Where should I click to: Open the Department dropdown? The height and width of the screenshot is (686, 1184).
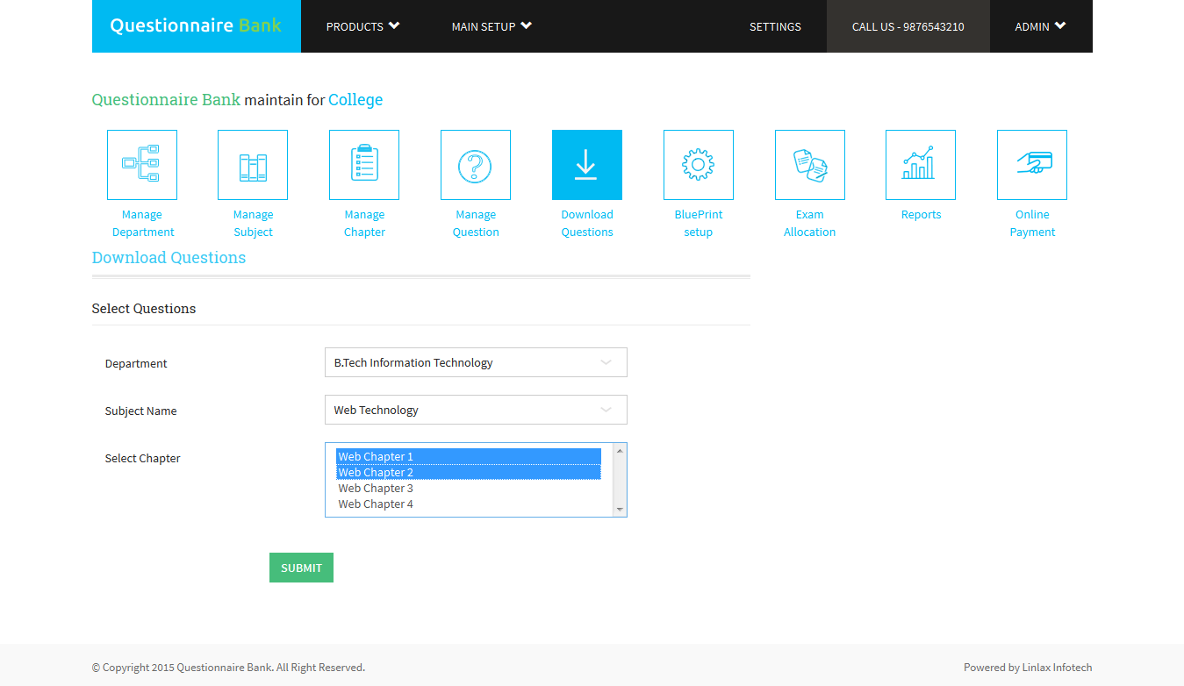point(476,362)
